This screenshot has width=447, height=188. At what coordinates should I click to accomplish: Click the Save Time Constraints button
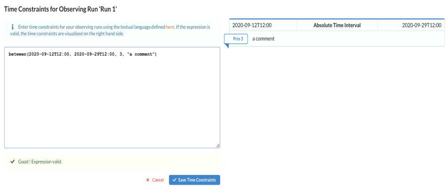(x=194, y=180)
